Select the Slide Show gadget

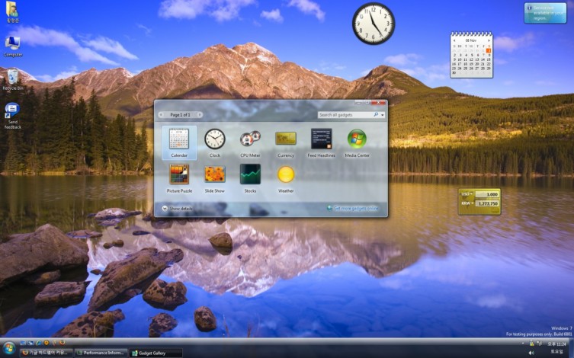click(x=214, y=178)
